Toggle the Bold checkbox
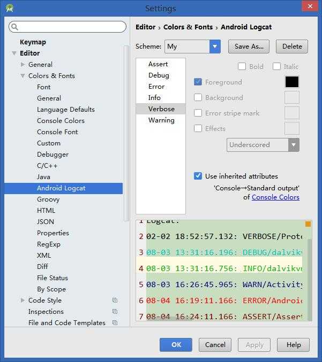 point(242,66)
